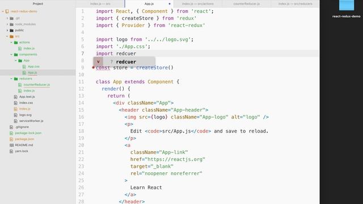Click the serviceWorker.js file icon
Image resolution: width=363 pixels, height=204 pixels.
pyautogui.click(x=15, y=121)
